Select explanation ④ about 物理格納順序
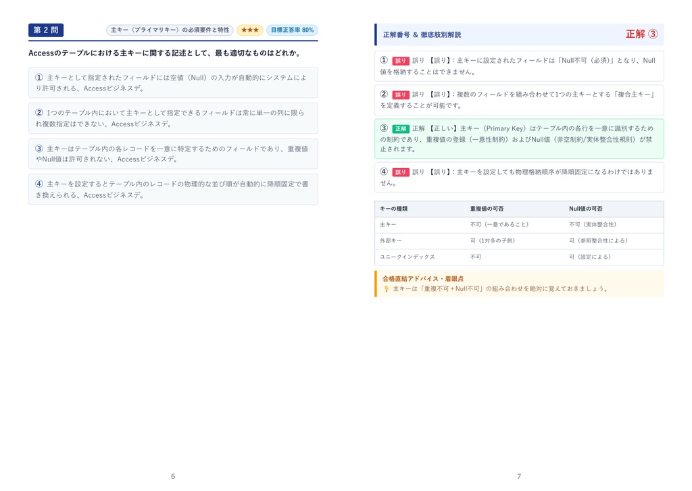Viewport: 692px width, 491px height. tap(519, 178)
